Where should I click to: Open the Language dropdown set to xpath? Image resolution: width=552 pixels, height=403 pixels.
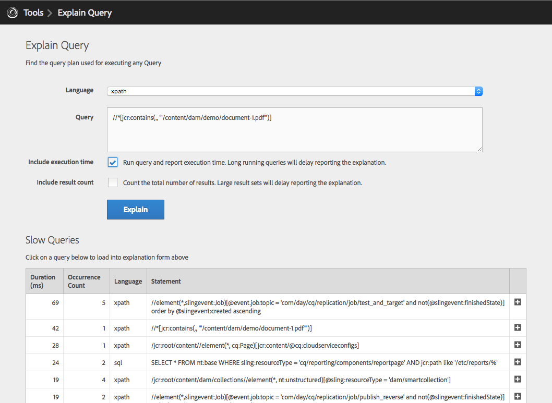pyautogui.click(x=295, y=91)
